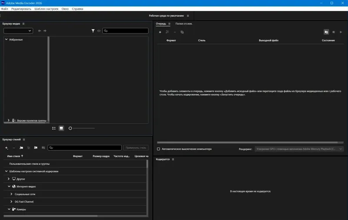Open the Шаблон настроек menu
348x220 pixels.
point(47,9)
